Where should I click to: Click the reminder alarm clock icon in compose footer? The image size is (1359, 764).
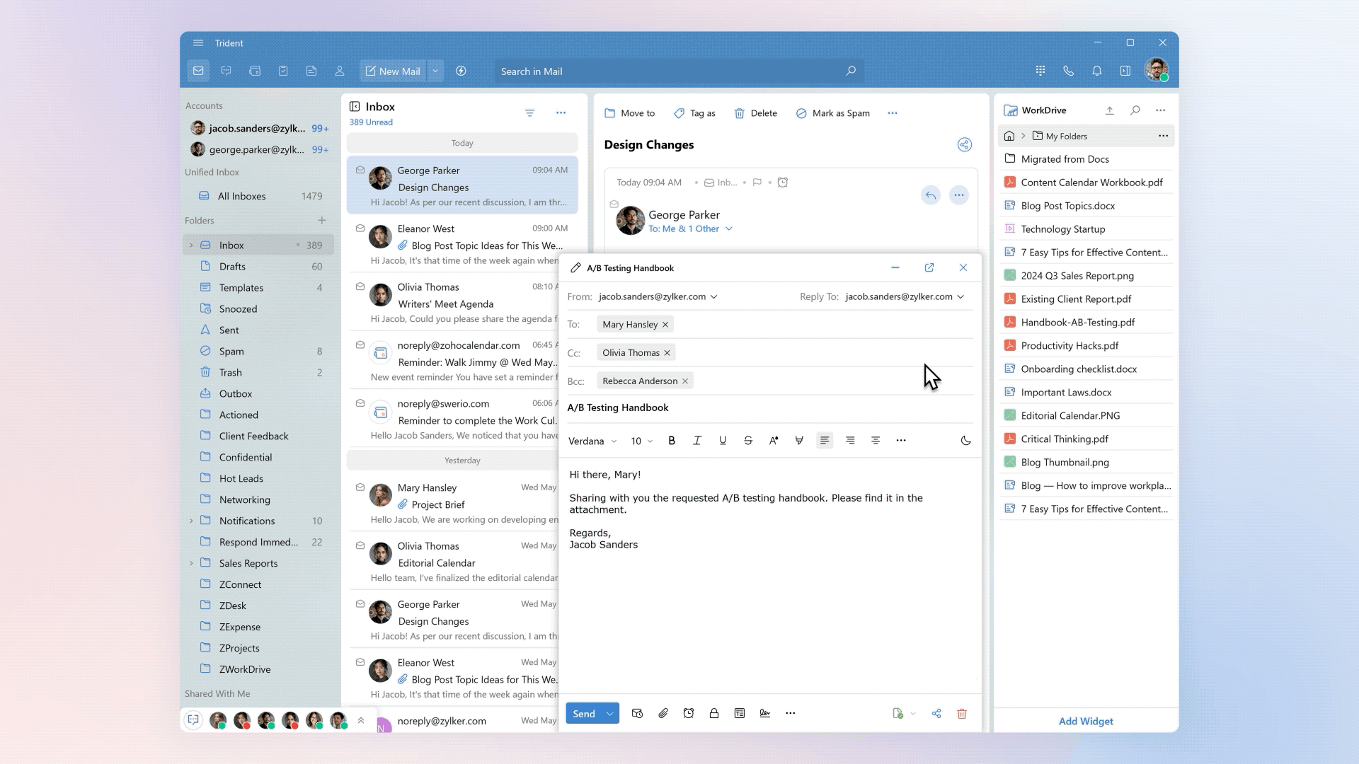688,713
